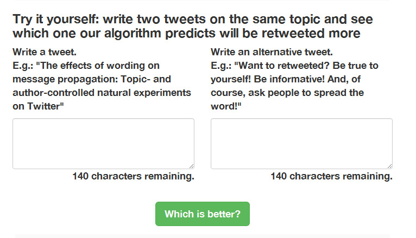Click the first tweet's characters remaining counter
Viewport: 416px width, 238px height.
(133, 176)
